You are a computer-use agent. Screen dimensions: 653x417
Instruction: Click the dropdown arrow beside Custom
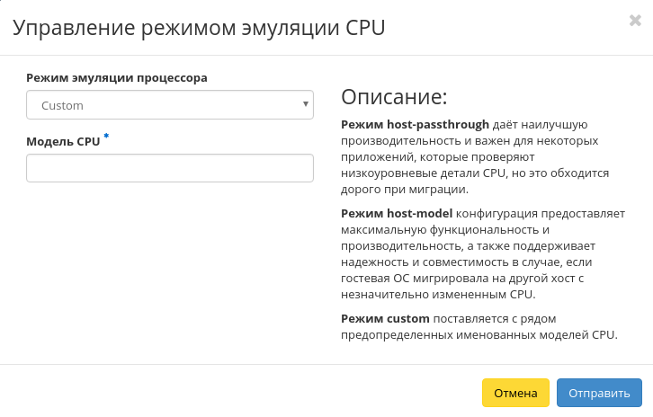coord(307,104)
